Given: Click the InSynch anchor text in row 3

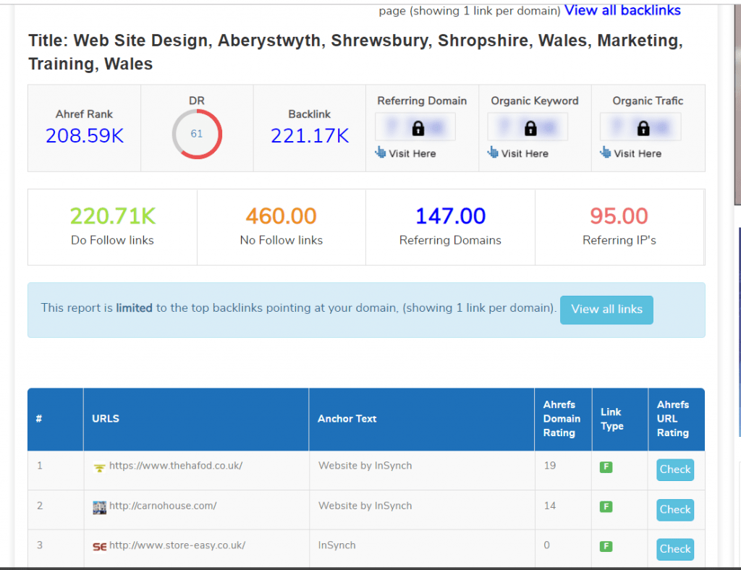Looking at the screenshot, I should [x=337, y=545].
